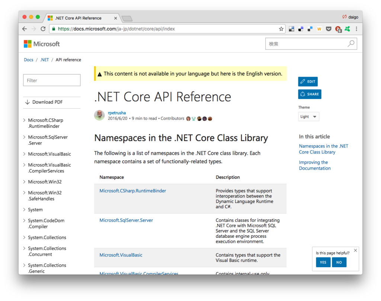Screen dimensions: 381x301
Task: Expand Microsoft.VisualBasic.CompilerServices tree node
Action: pos(24,165)
